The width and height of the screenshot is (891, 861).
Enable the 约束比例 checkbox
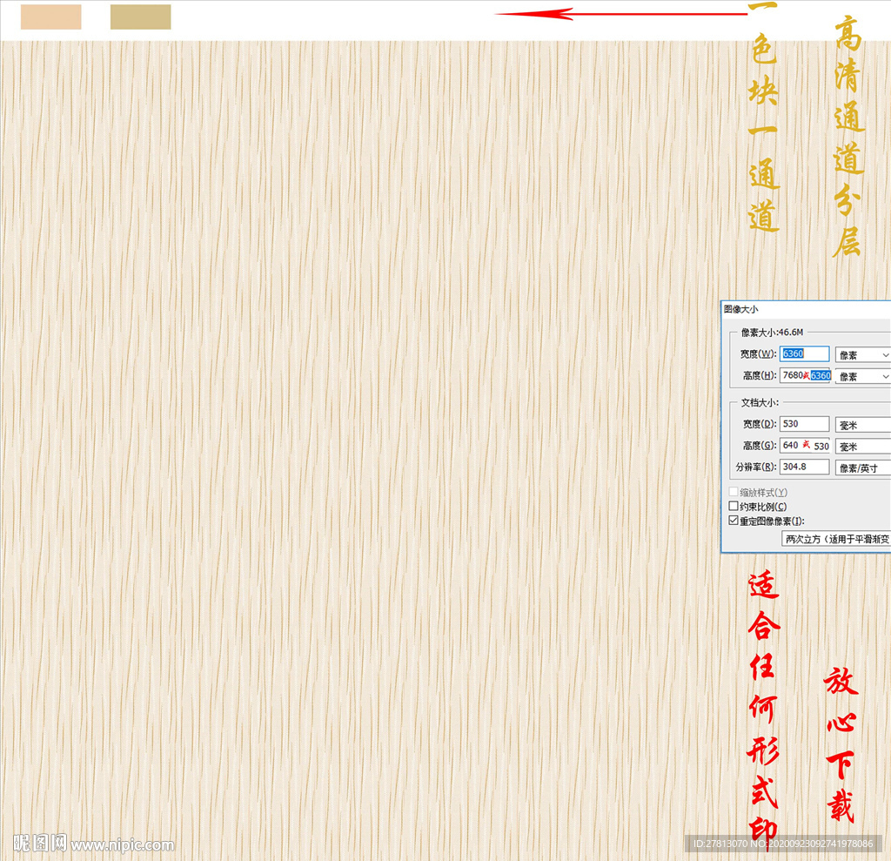tap(734, 506)
